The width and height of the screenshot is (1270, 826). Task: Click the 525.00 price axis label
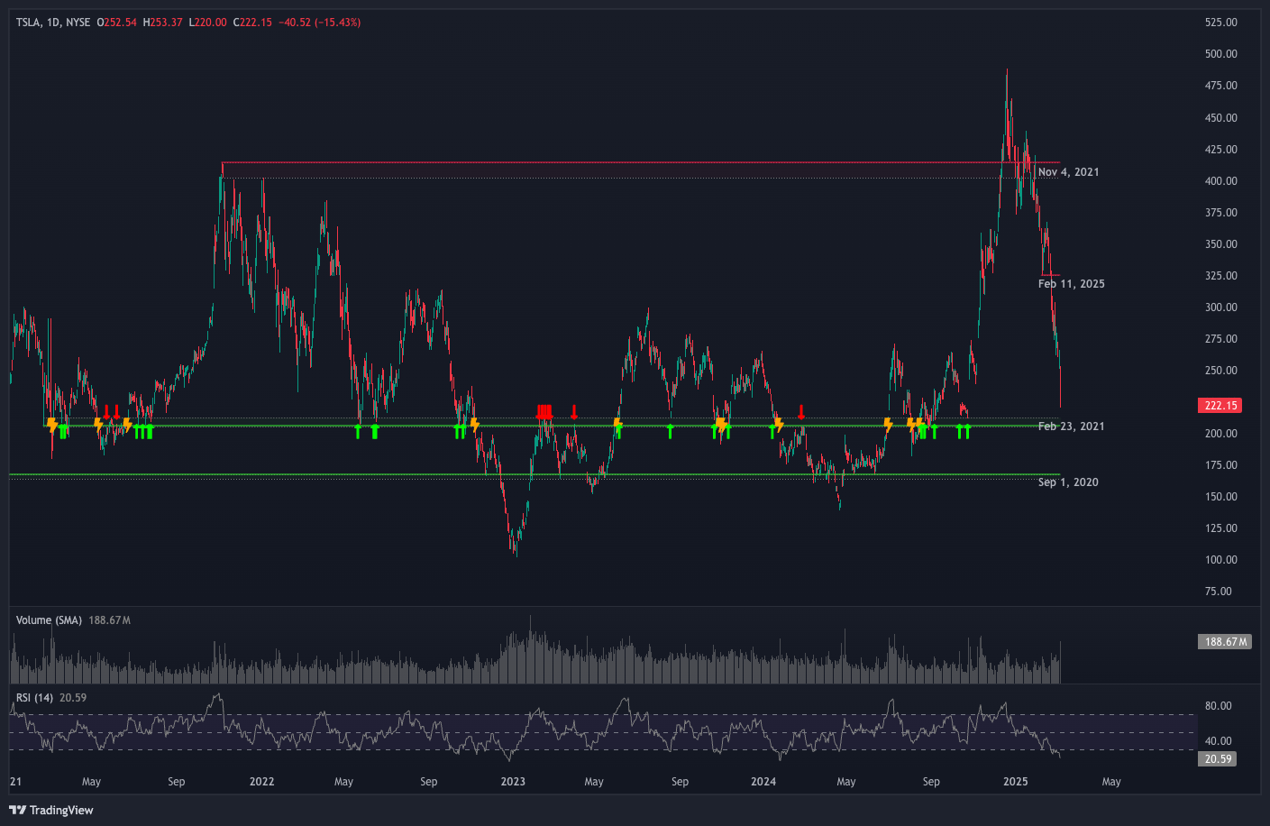[1220, 23]
